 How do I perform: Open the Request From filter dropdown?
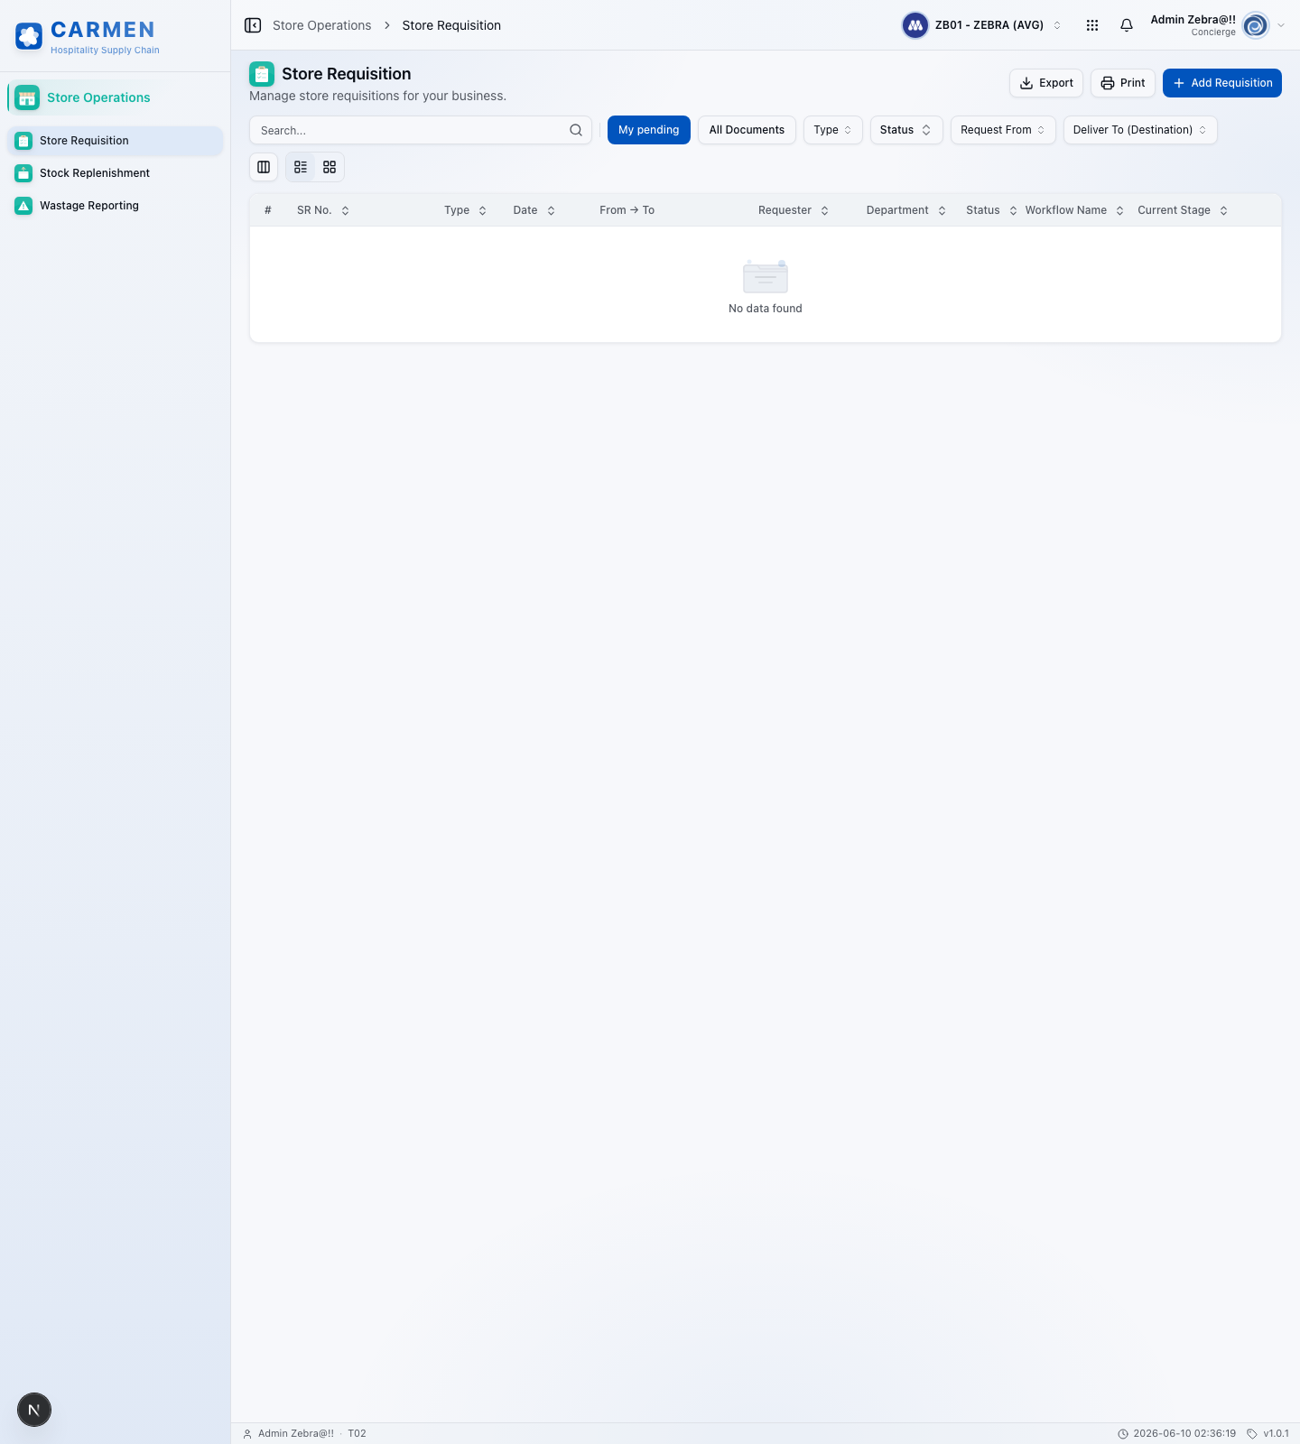(x=1003, y=130)
